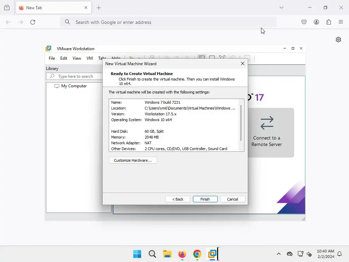349x262 pixels.
Task: Open Windows taskbar Search
Action: (x=152, y=254)
